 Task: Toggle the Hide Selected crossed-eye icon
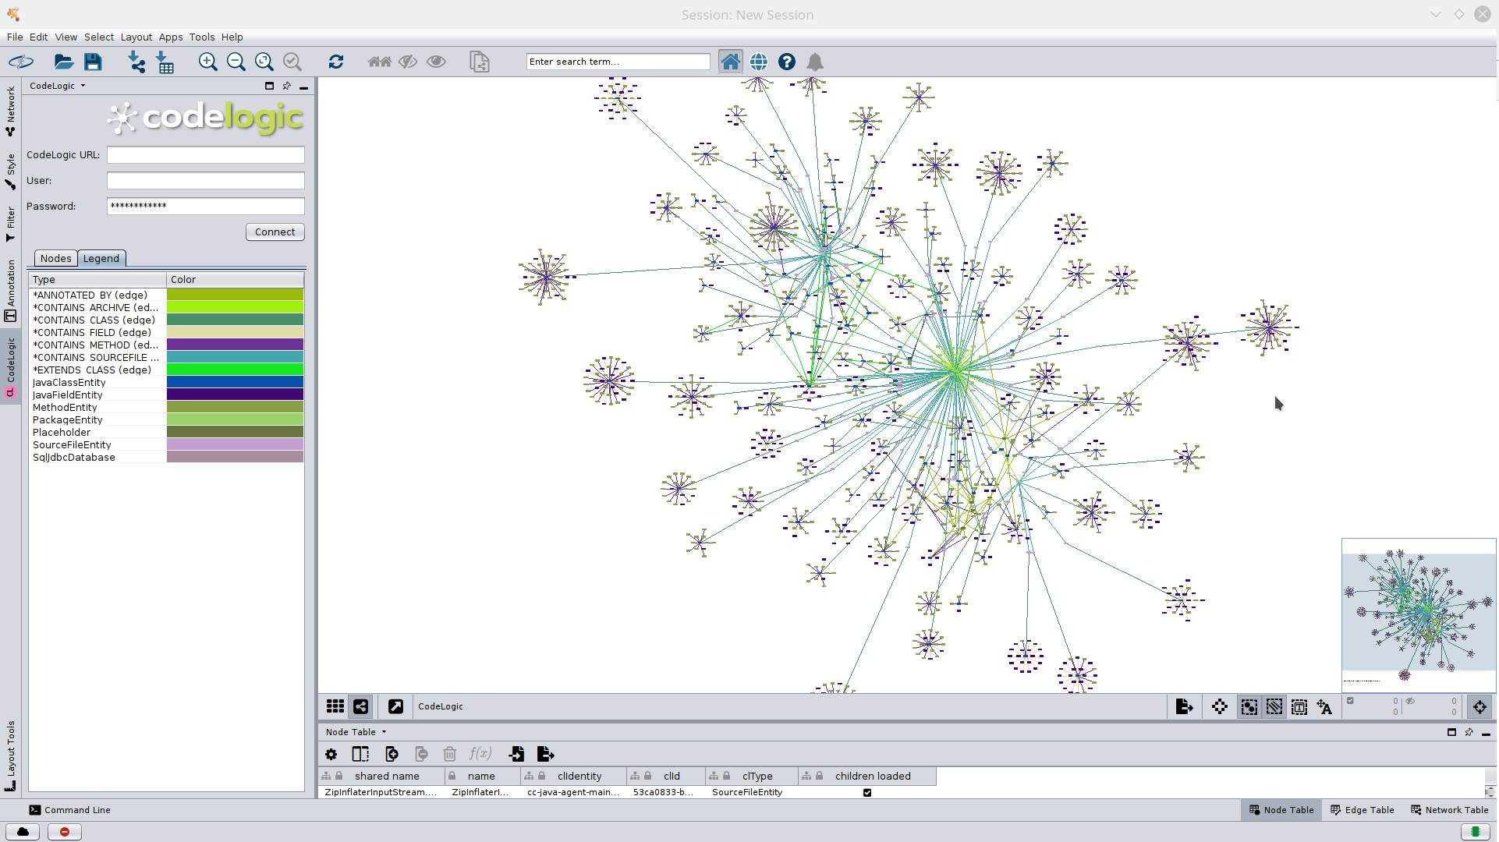pos(408,62)
